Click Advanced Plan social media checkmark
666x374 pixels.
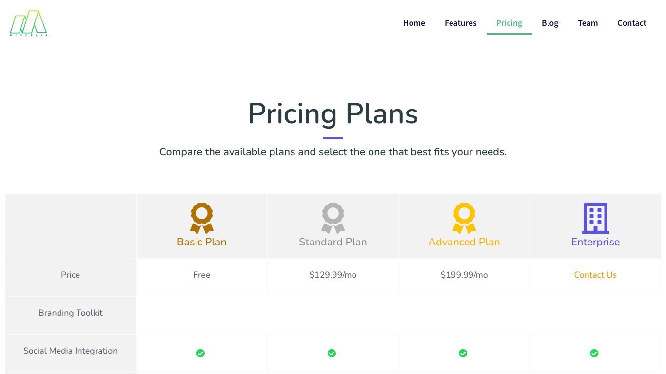pyautogui.click(x=463, y=353)
